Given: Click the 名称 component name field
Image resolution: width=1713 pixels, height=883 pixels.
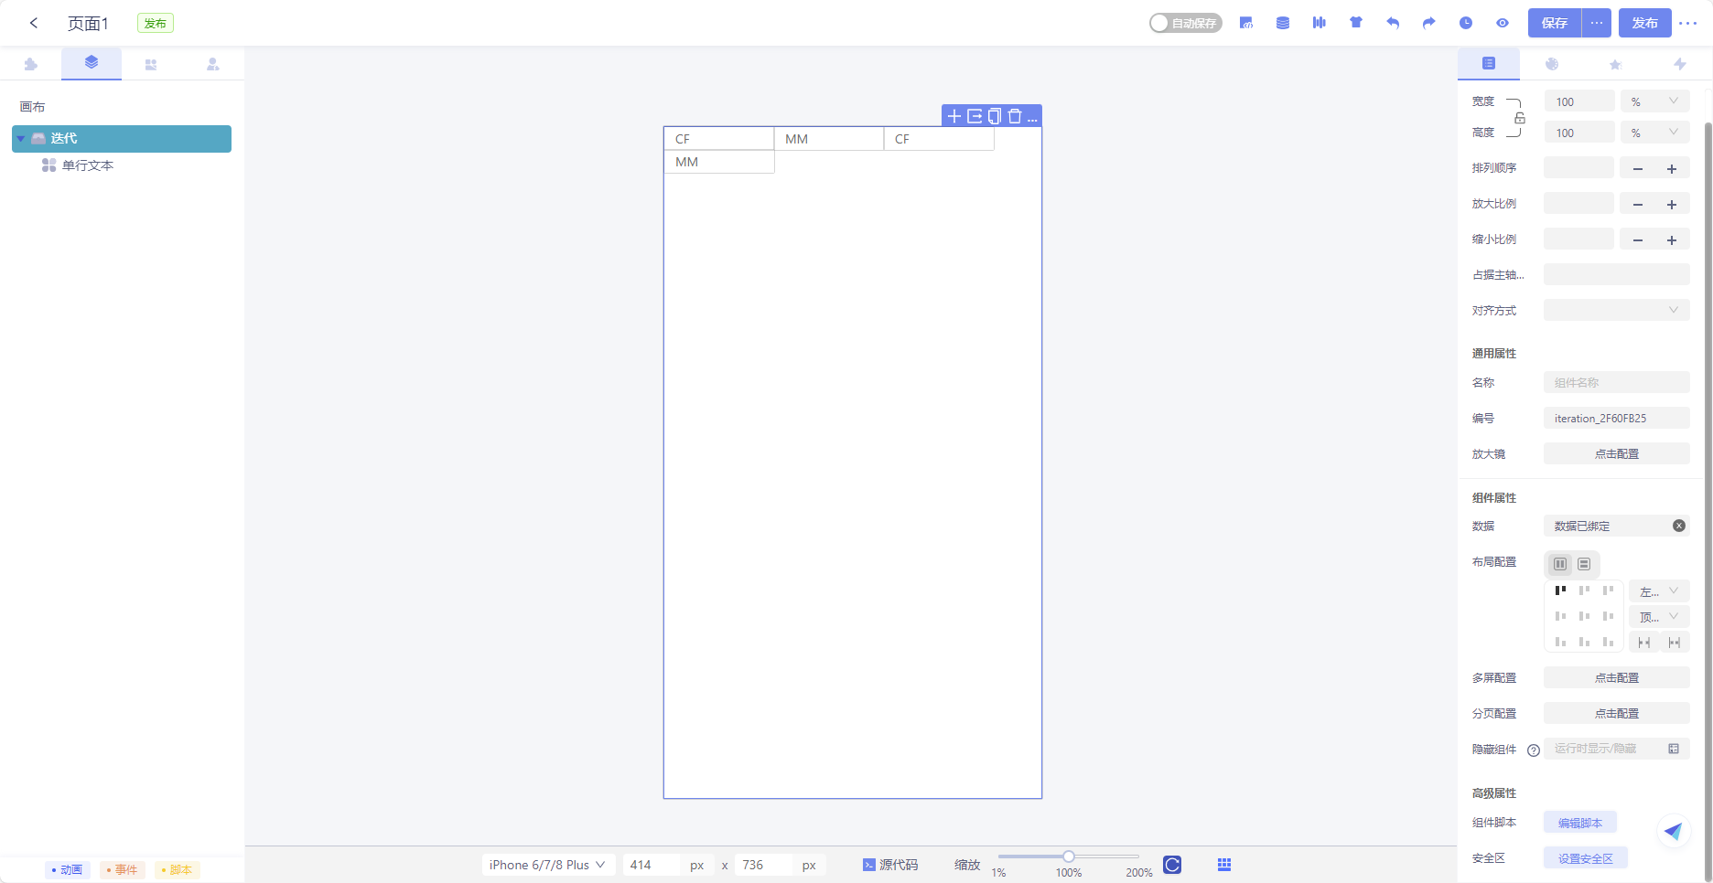Looking at the screenshot, I should pos(1617,382).
